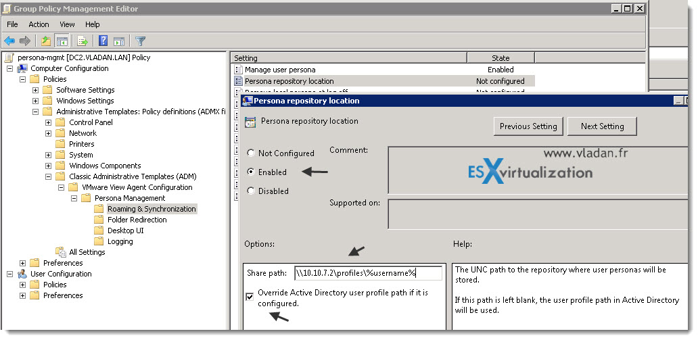The width and height of the screenshot is (698, 340).
Task: Click the Folder Redirection folder icon
Action: coord(99,220)
